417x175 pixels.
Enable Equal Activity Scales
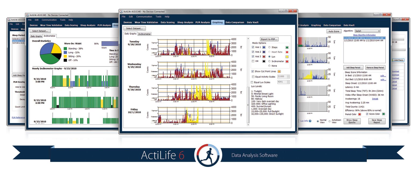253,76
